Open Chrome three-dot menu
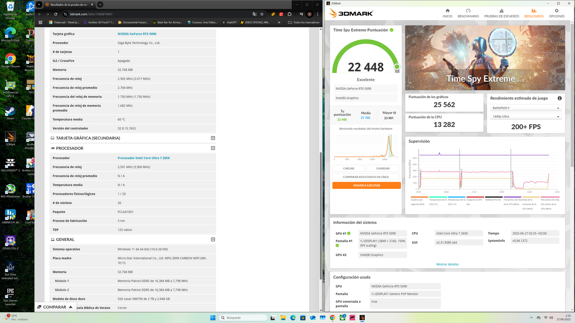This screenshot has height=323, width=575. click(x=318, y=14)
